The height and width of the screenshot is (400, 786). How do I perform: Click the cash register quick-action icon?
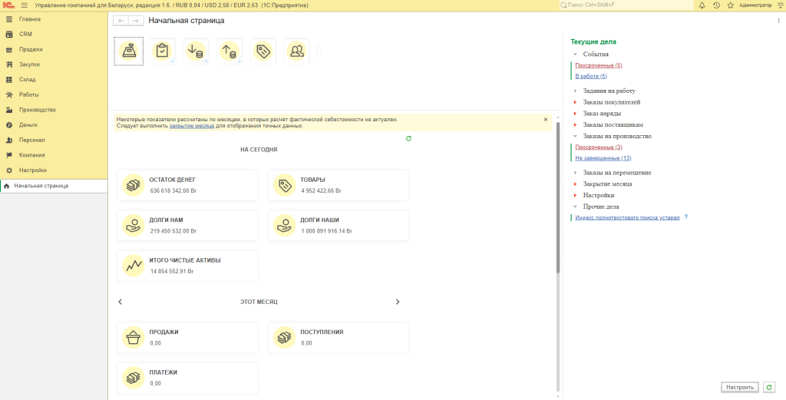(128, 51)
